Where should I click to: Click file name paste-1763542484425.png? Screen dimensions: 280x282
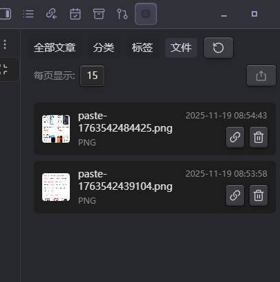point(125,122)
